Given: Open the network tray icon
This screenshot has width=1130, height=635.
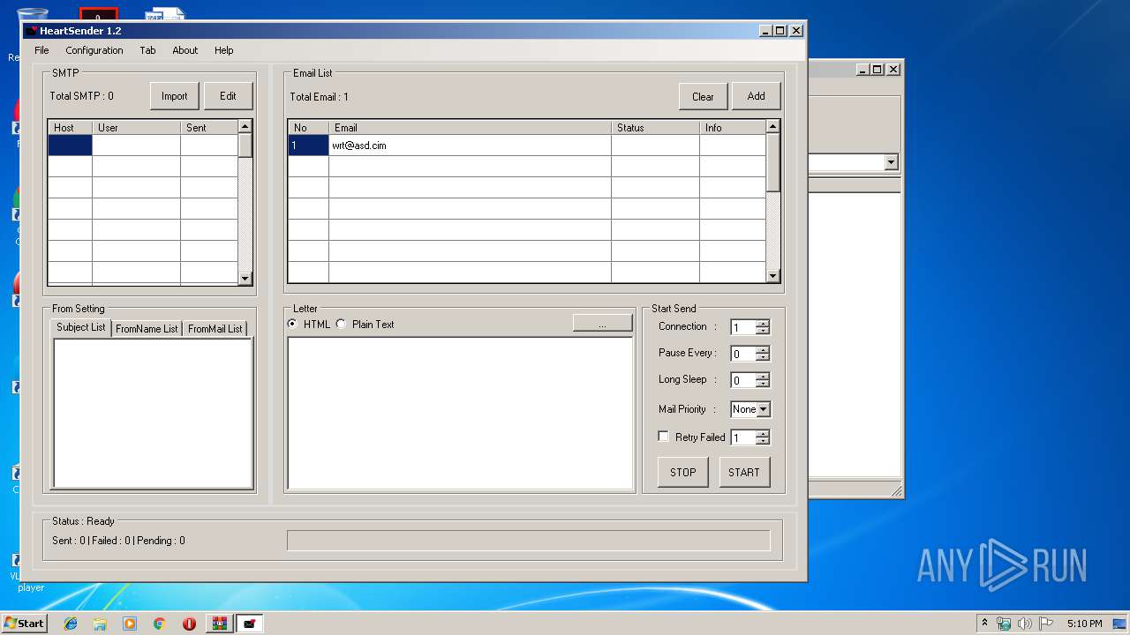Looking at the screenshot, I should point(1004,624).
